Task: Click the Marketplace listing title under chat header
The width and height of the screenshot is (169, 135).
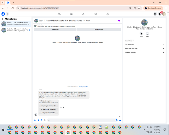Action: [56, 27]
